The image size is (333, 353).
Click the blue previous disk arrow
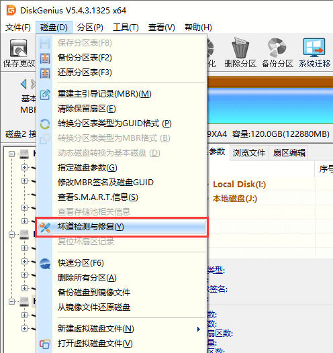(24, 84)
